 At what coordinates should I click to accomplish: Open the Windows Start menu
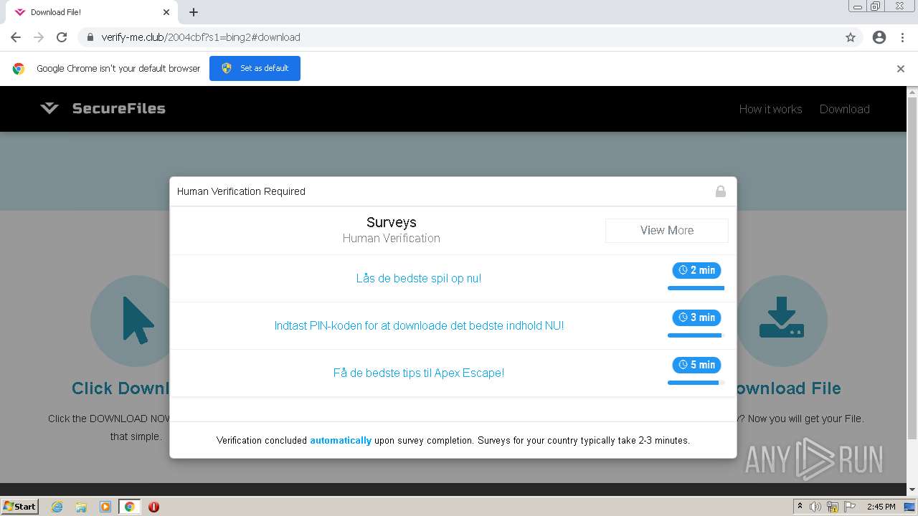point(20,506)
